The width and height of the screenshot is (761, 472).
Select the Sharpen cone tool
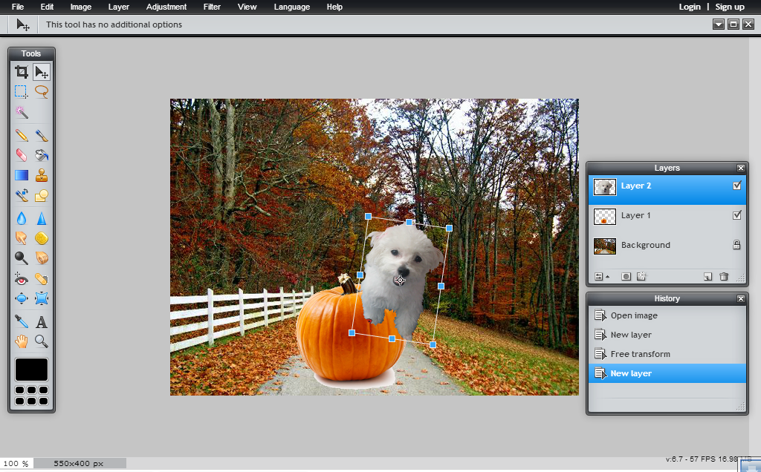[x=42, y=218]
